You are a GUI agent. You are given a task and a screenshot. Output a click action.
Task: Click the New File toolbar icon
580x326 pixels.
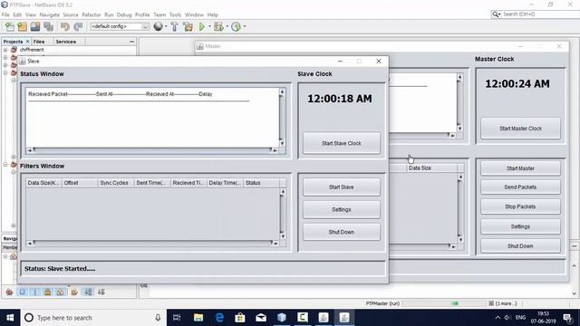point(10,26)
